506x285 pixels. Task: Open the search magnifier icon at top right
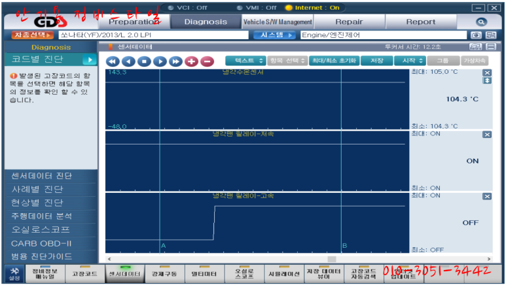coord(481,22)
